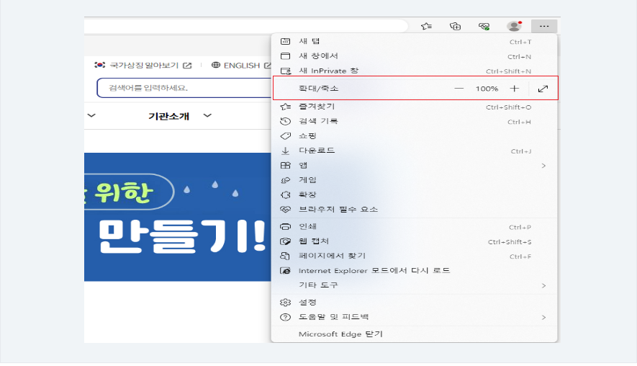Open 새 InPrivate 창 from the menu
This screenshot has height=366, width=637.
click(328, 71)
